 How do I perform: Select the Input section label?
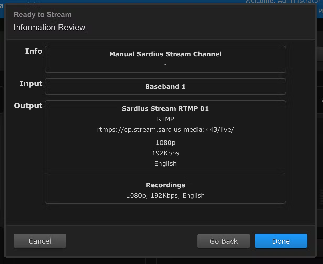coord(31,84)
